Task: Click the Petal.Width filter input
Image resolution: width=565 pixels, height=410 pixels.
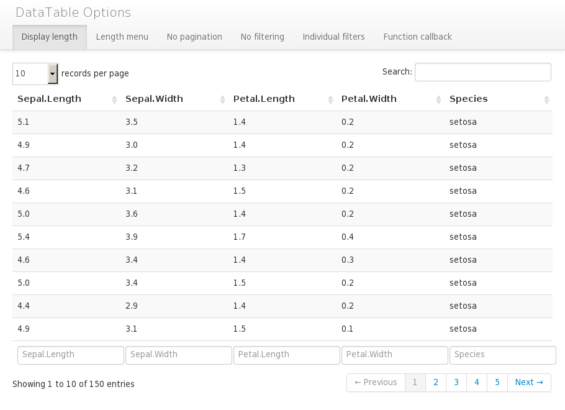Action: (x=394, y=355)
